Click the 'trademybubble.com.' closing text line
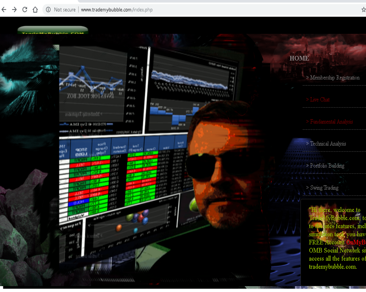The height and width of the screenshot is (292, 366). pos(333,267)
